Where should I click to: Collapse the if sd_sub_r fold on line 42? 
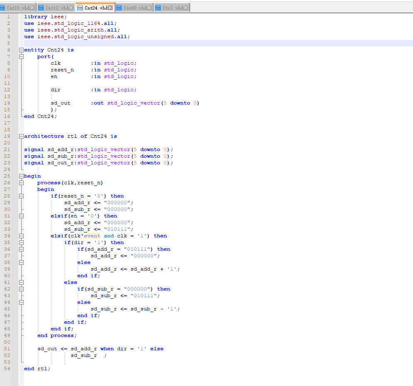[x=21, y=289]
